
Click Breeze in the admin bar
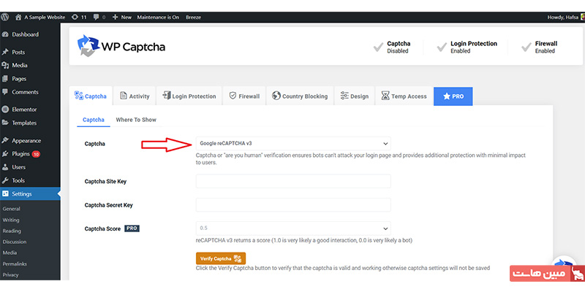(x=193, y=17)
